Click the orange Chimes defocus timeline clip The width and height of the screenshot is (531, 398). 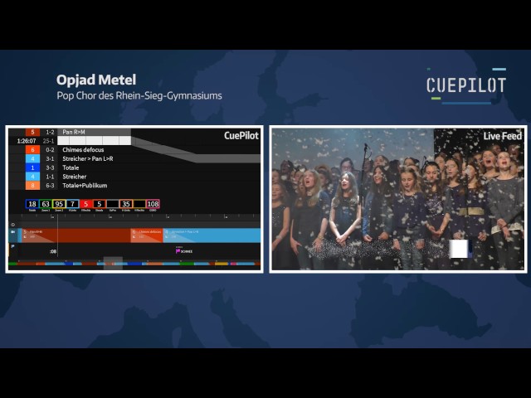147,235
